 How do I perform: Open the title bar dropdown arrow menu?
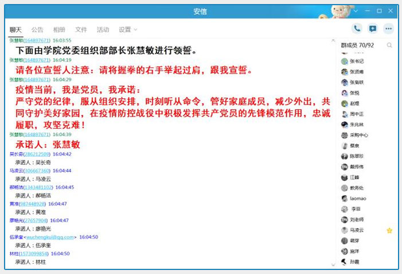point(356,11)
